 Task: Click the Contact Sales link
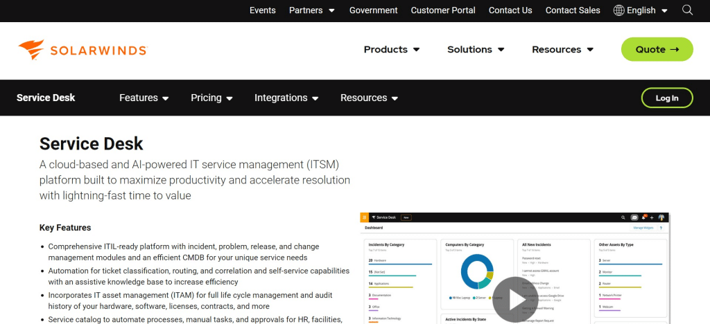(x=573, y=10)
